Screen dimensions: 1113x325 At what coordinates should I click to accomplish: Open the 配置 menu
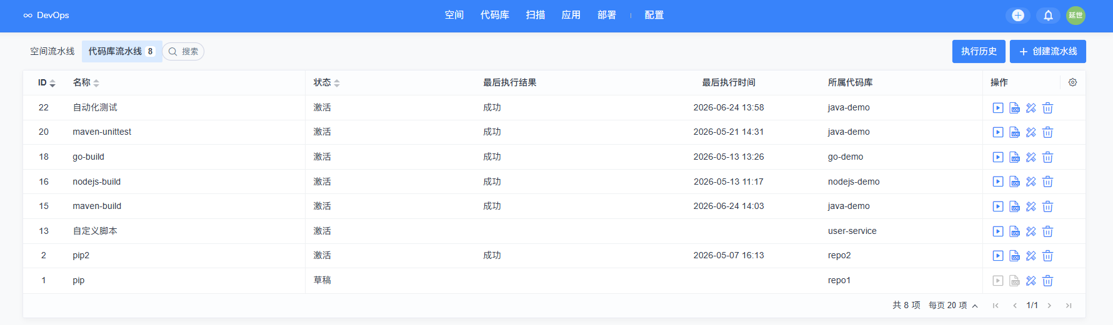click(654, 15)
